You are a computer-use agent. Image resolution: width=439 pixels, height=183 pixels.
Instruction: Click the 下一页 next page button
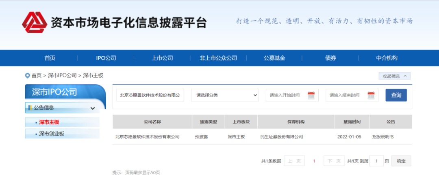point(334,161)
